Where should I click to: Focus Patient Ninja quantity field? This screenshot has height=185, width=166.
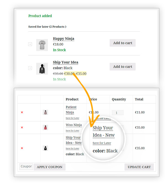pos(118,113)
